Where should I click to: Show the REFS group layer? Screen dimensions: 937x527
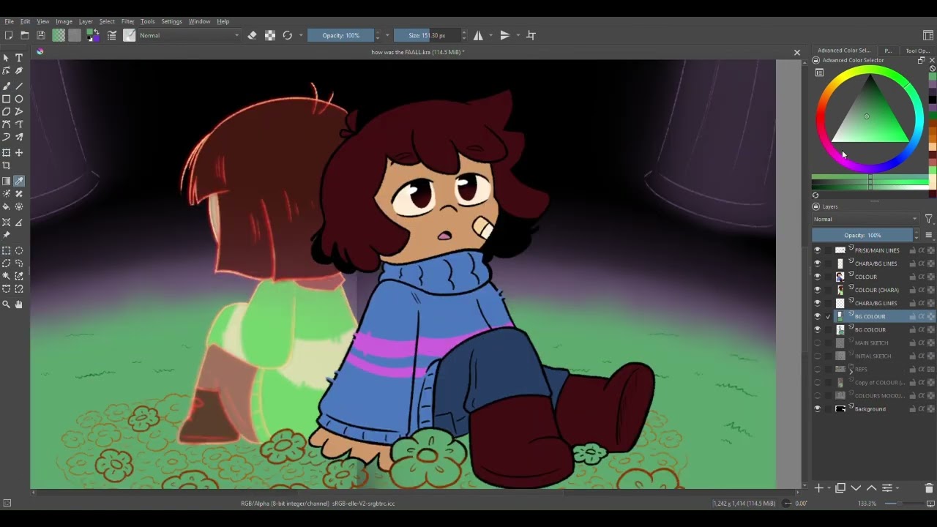pyautogui.click(x=818, y=369)
